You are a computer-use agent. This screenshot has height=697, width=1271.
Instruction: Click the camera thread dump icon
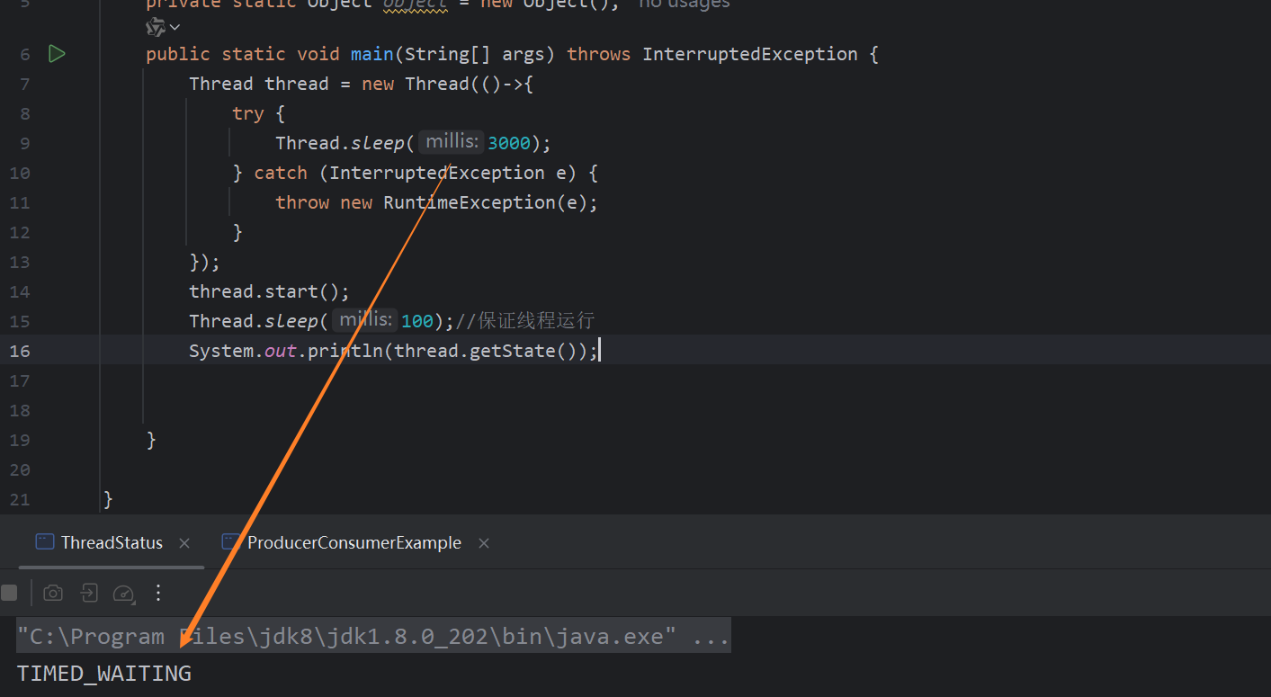(x=53, y=593)
